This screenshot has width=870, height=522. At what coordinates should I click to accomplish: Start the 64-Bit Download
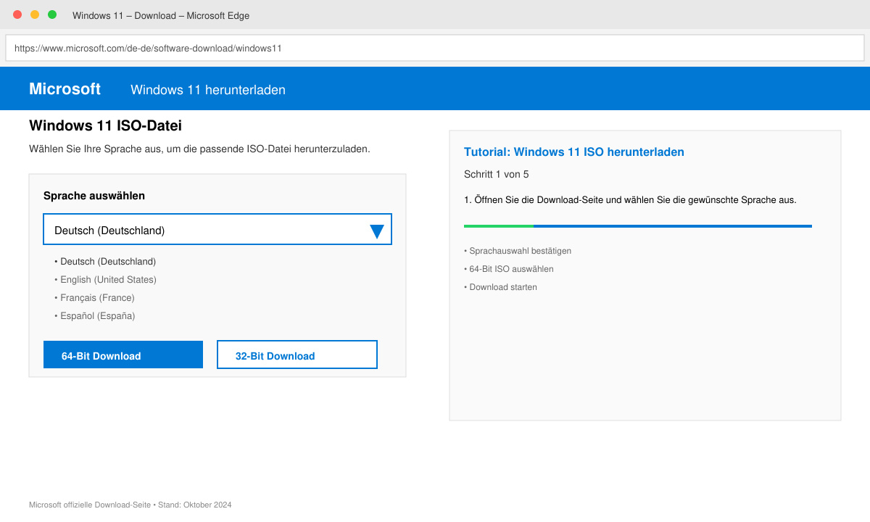123,355
